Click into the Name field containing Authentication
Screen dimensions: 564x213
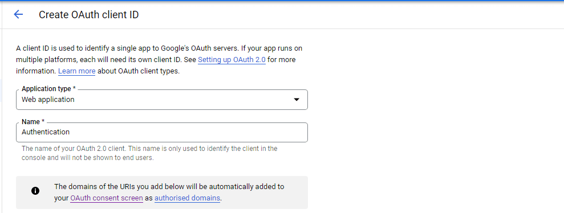coord(162,132)
